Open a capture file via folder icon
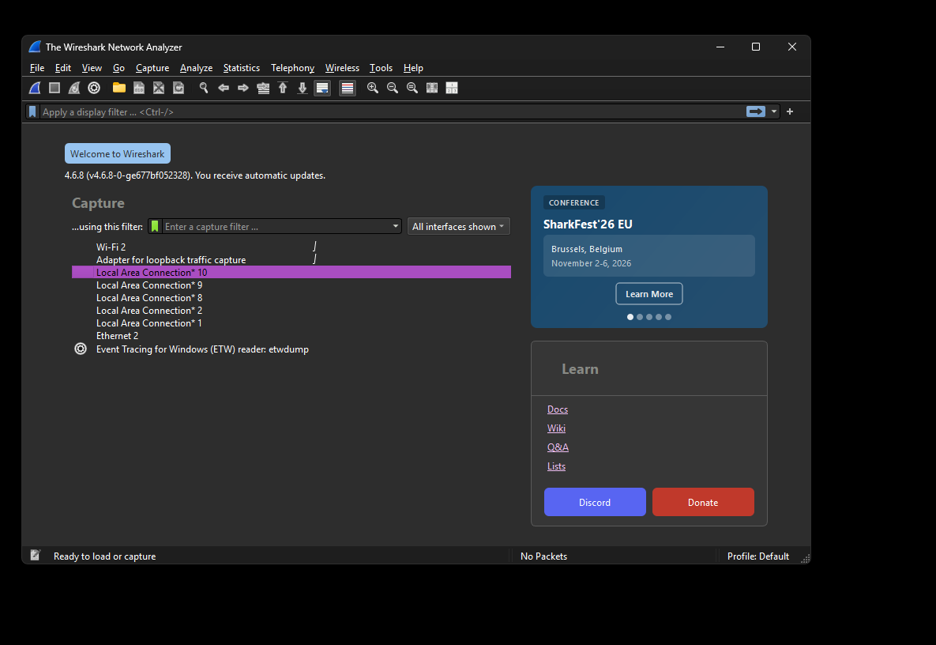 119,88
